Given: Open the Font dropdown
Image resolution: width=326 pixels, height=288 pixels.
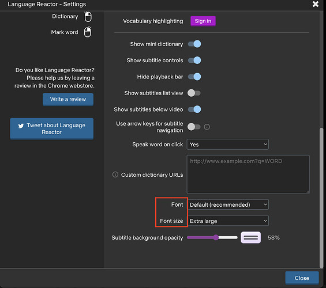Looking at the screenshot, I should click(228, 205).
